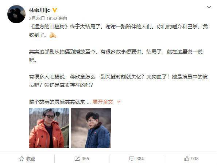Click the thumbs-up like icon

(187, 159)
